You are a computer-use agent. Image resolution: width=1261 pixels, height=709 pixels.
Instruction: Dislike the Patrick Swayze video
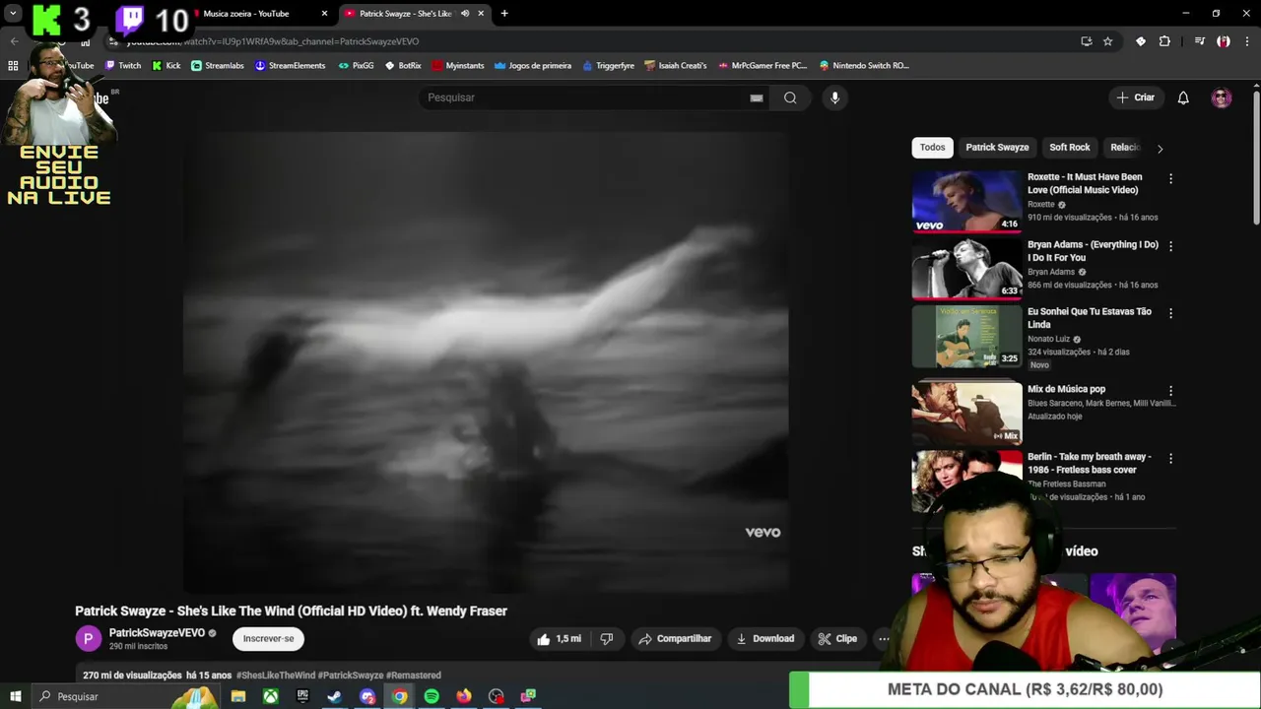(x=607, y=639)
